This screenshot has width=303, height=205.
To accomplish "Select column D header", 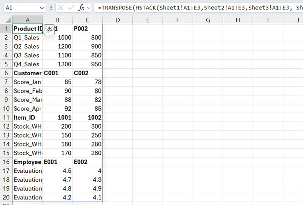I will coord(118,20).
